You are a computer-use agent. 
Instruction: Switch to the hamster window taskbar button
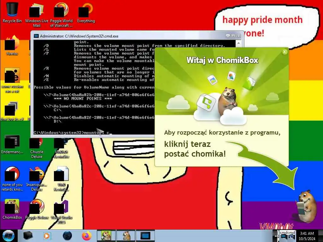pyautogui.click(x=126, y=236)
